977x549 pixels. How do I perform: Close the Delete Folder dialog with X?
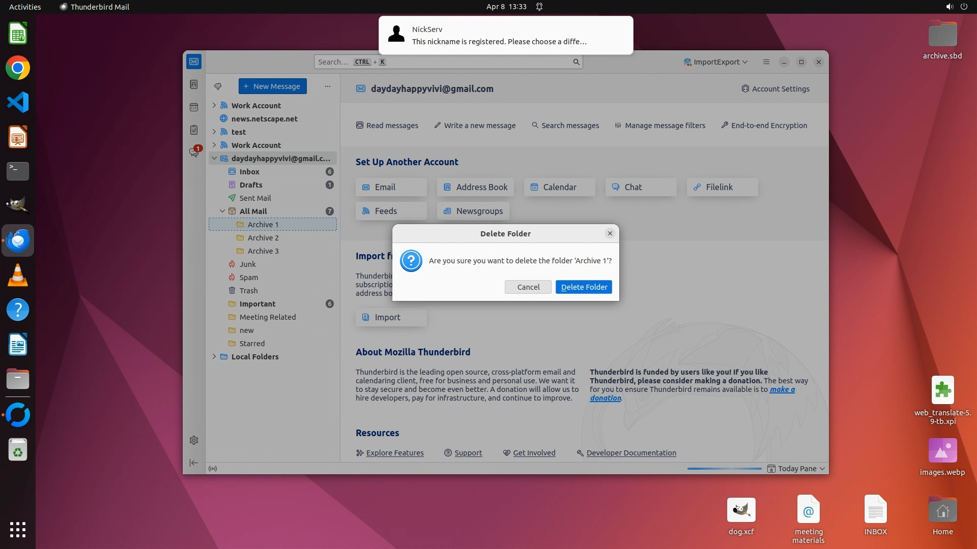click(610, 233)
